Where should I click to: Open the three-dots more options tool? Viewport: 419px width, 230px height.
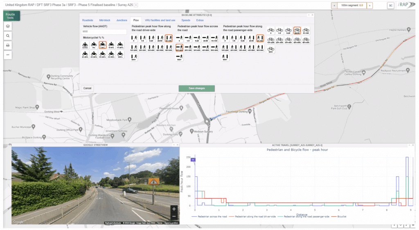tap(8, 55)
